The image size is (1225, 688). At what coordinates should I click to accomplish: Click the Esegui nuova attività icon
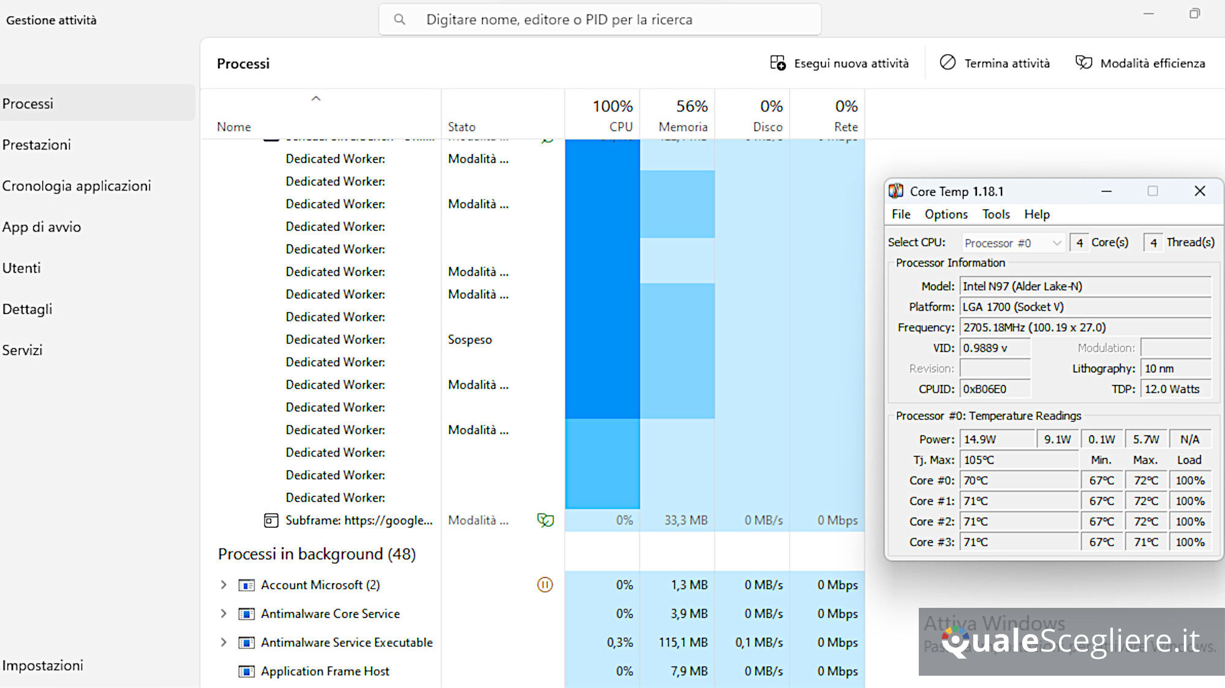[777, 63]
